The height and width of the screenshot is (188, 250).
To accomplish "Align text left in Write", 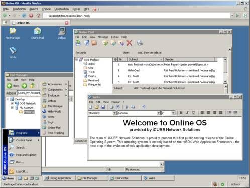I will (x=202, y=113).
